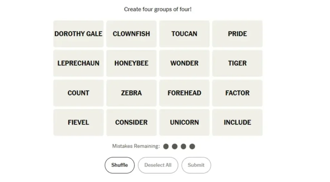
Task: Click the Shuffle button
Action: (120, 165)
